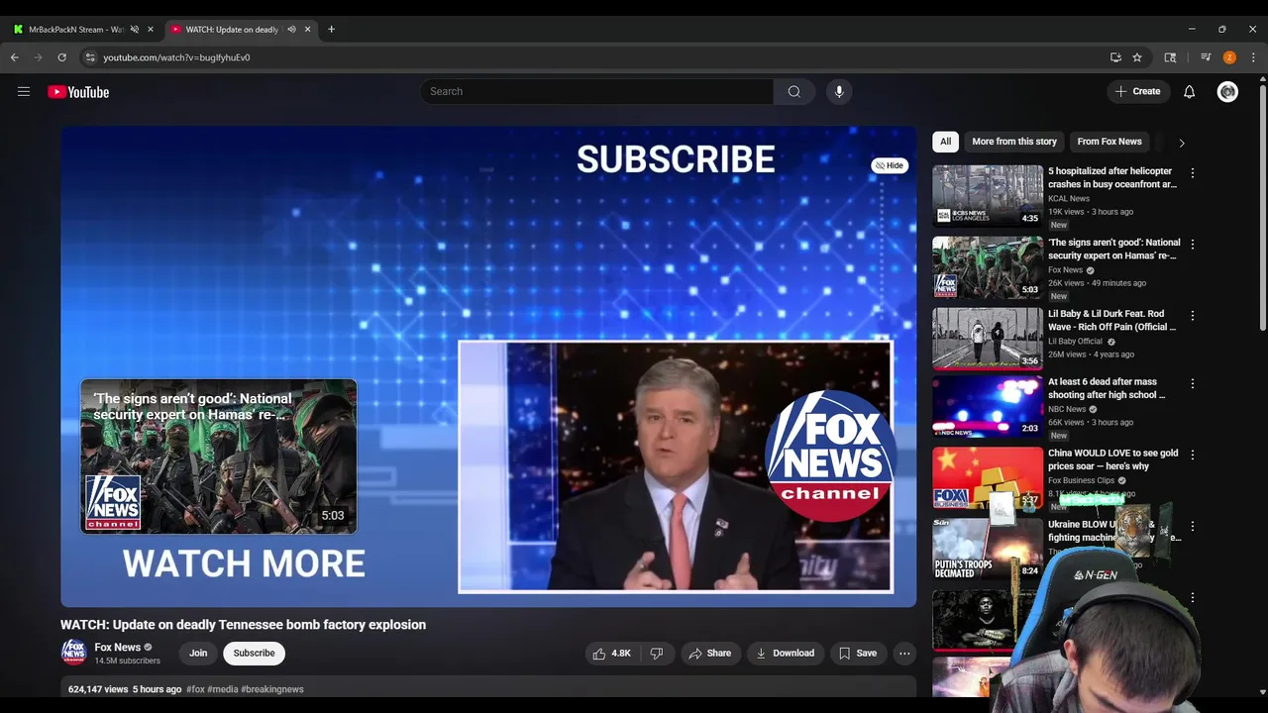Image resolution: width=1268 pixels, height=713 pixels.
Task: Mute the WATCH: Update tab audio
Action: 291,30
